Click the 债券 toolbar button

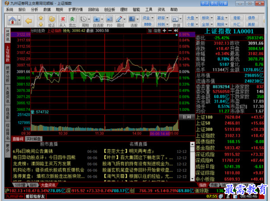click(x=252, y=18)
